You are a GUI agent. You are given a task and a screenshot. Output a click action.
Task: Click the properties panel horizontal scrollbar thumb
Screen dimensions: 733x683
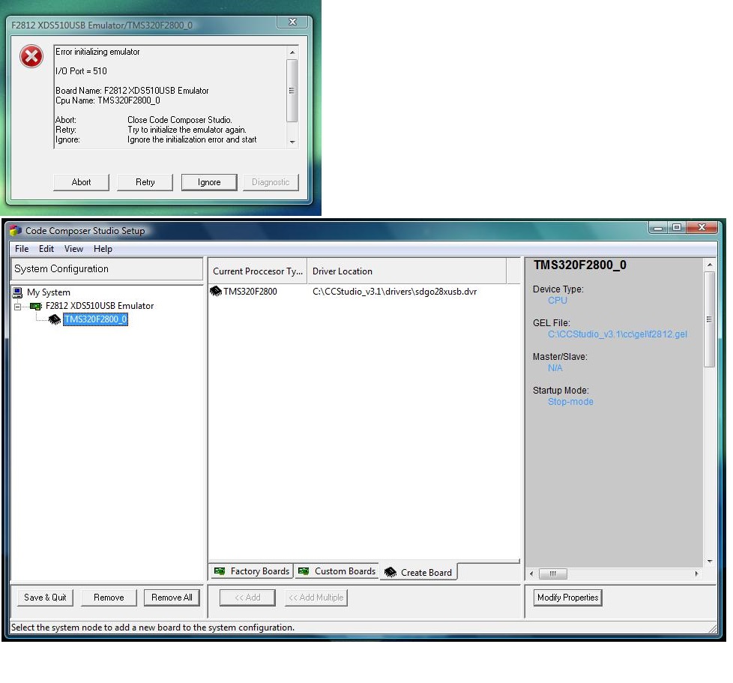tap(553, 574)
